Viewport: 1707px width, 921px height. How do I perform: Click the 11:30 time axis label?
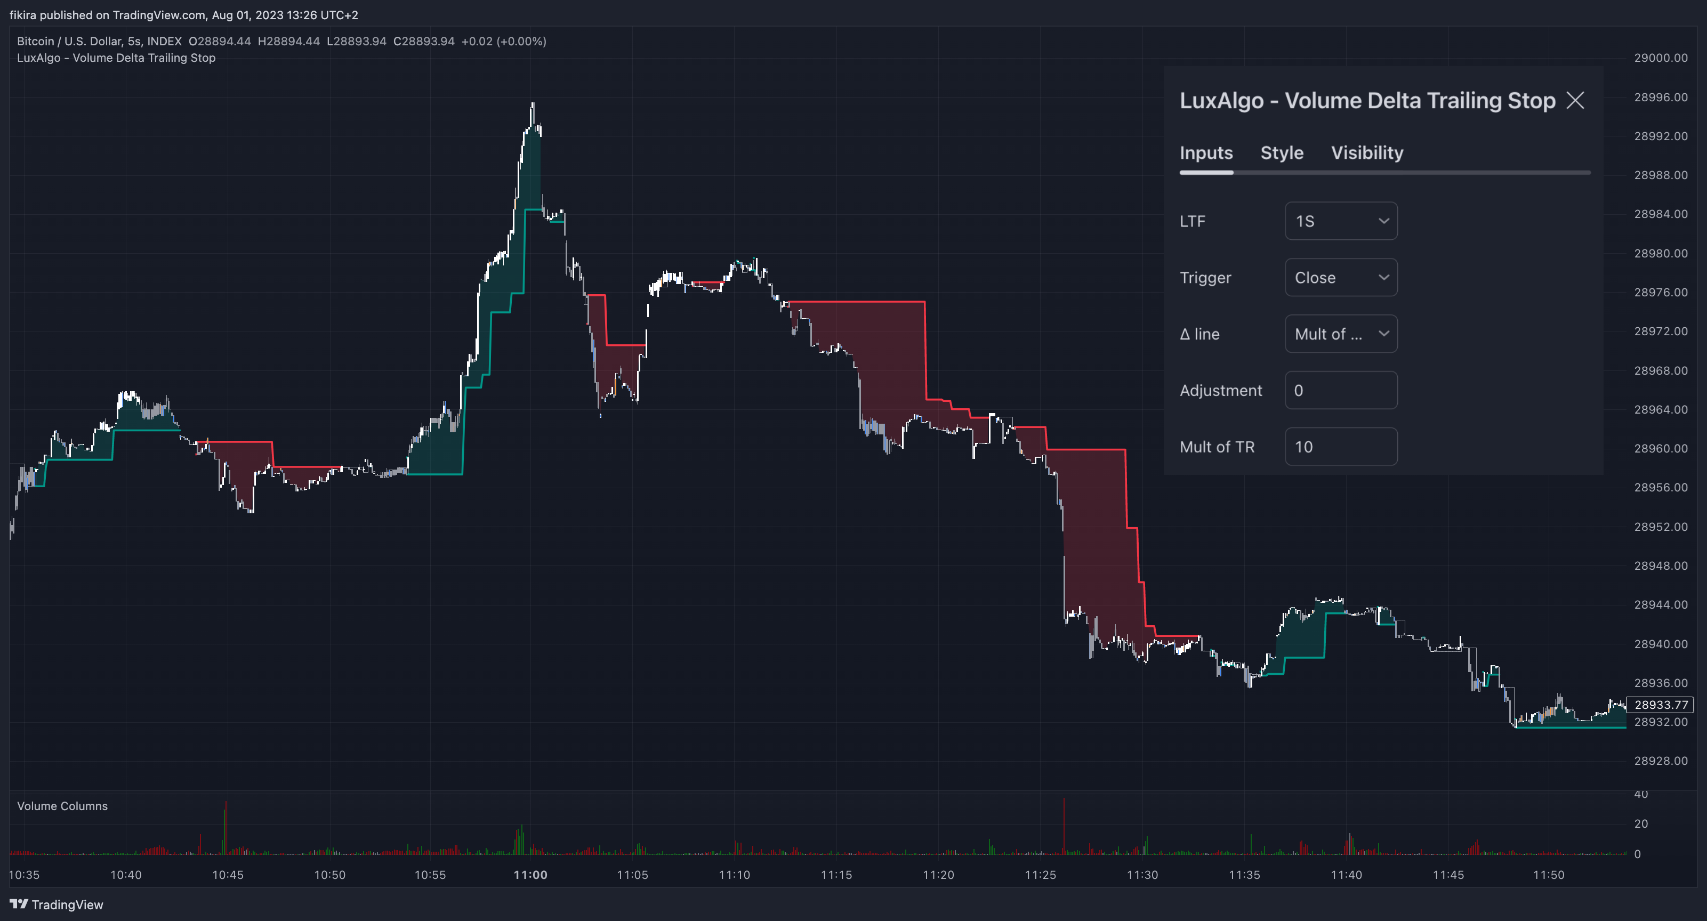[x=1142, y=875]
